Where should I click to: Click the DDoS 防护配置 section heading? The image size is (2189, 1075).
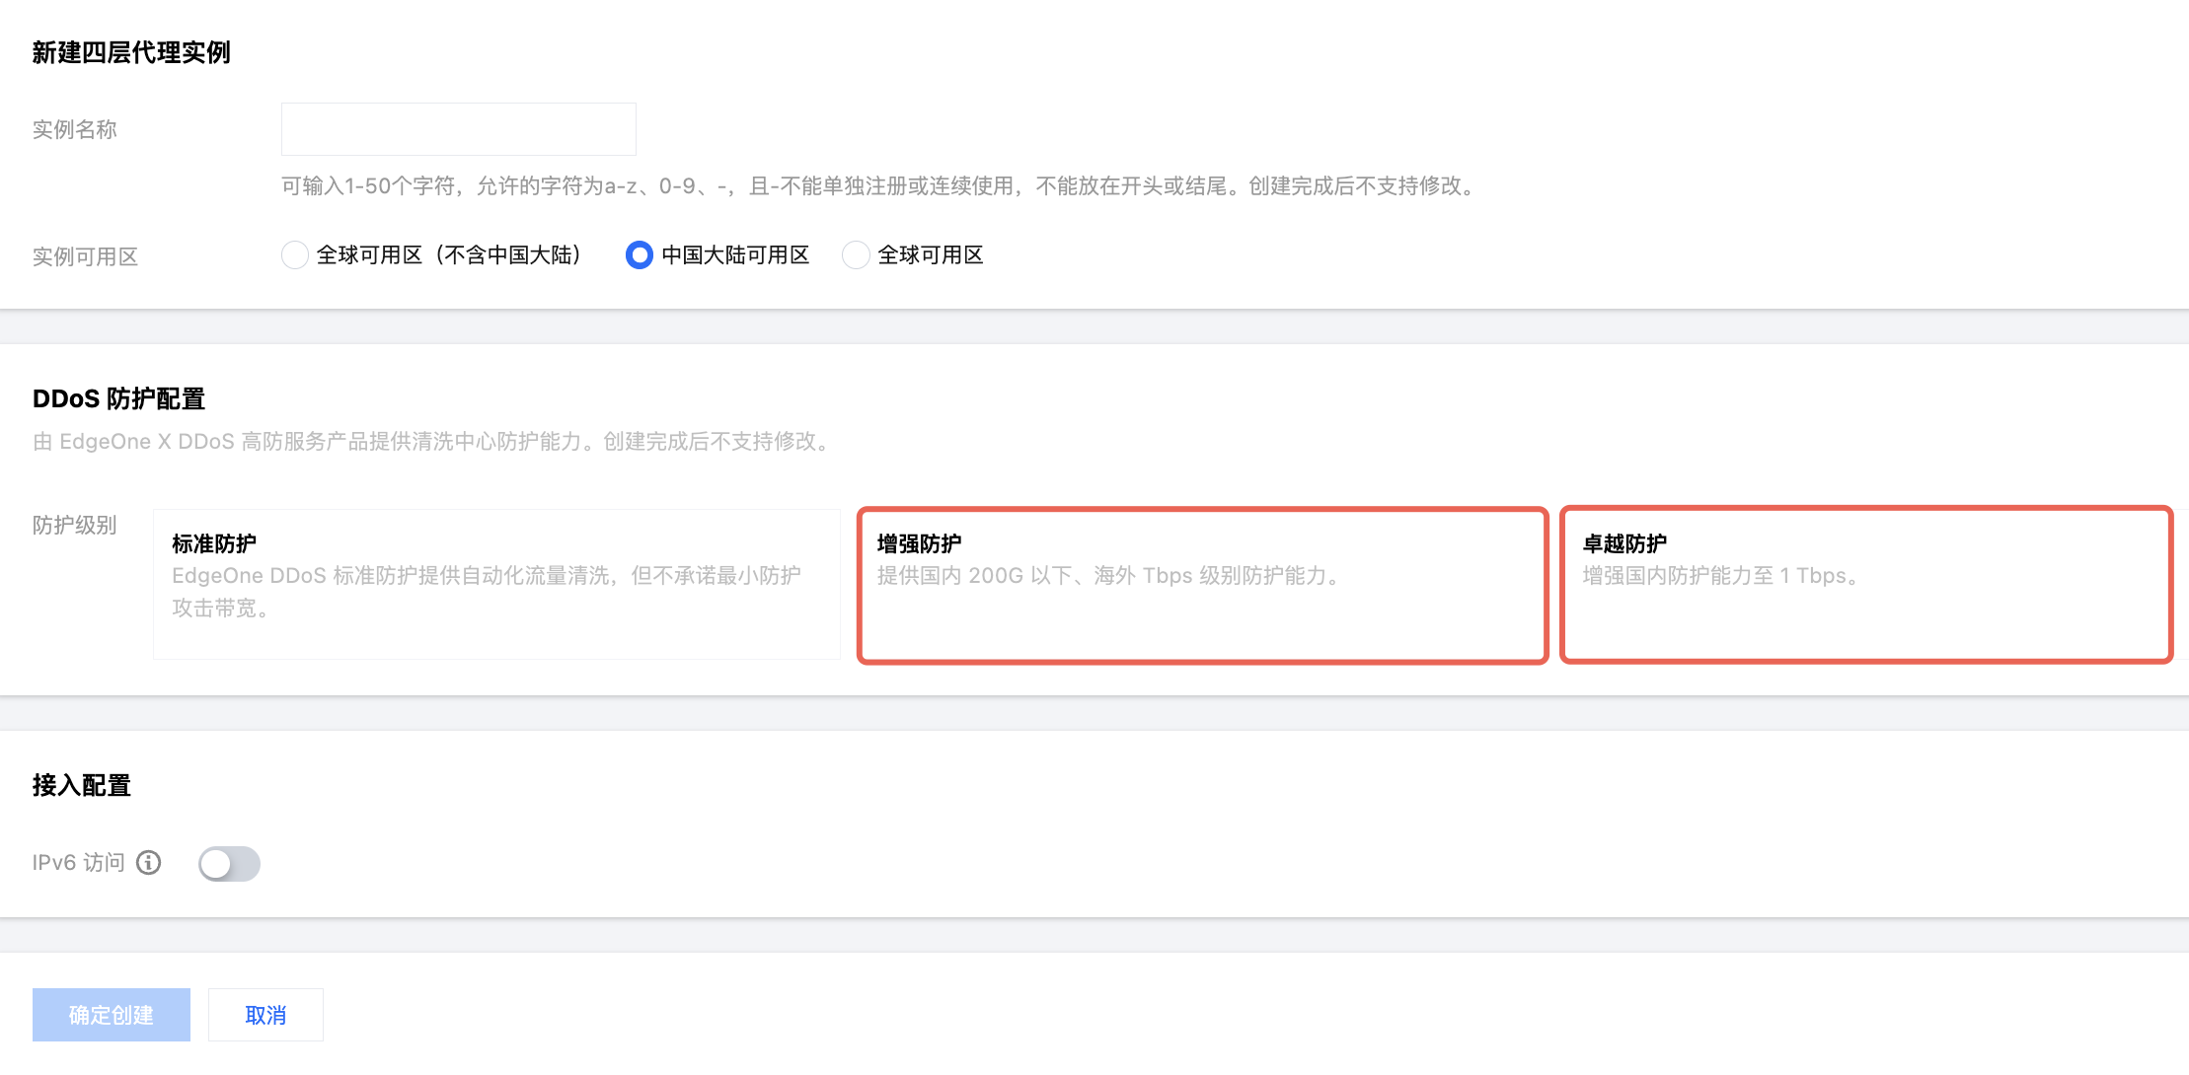[x=118, y=398]
